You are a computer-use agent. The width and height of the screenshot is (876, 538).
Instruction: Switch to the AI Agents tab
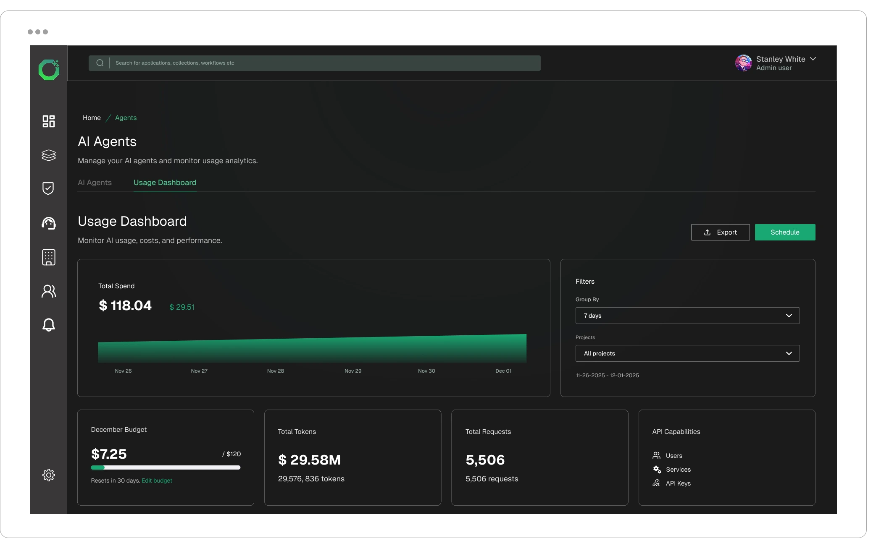(x=95, y=183)
